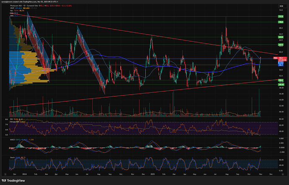Click the green 71.9 price level label
289x185 pixels.
tap(281, 17)
